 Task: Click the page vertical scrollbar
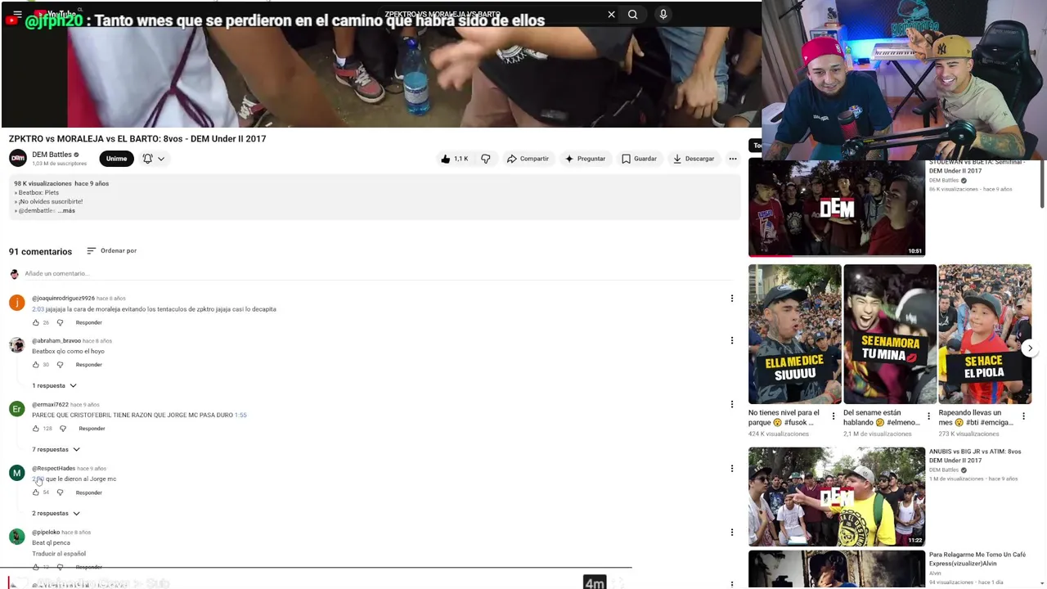click(x=1043, y=184)
